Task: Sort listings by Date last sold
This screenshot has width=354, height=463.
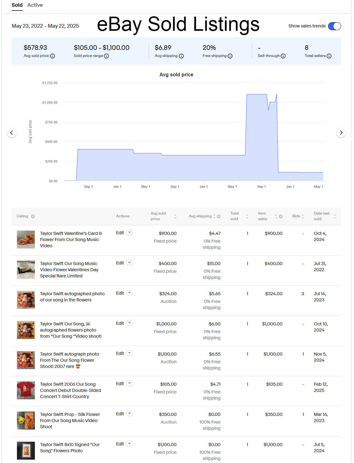Action: (x=335, y=216)
